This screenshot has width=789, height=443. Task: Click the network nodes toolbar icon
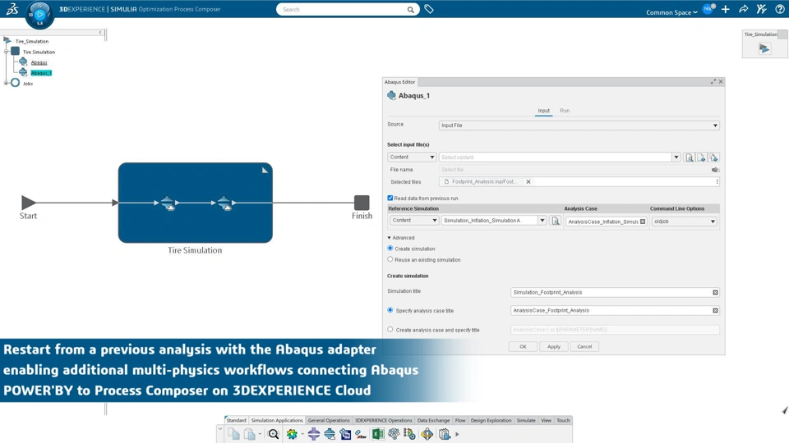point(394,434)
